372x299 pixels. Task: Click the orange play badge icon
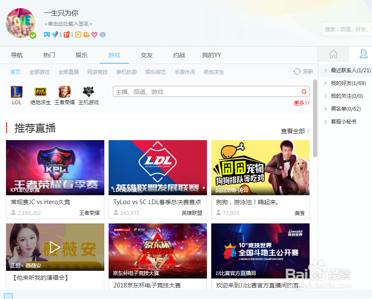click(78, 35)
